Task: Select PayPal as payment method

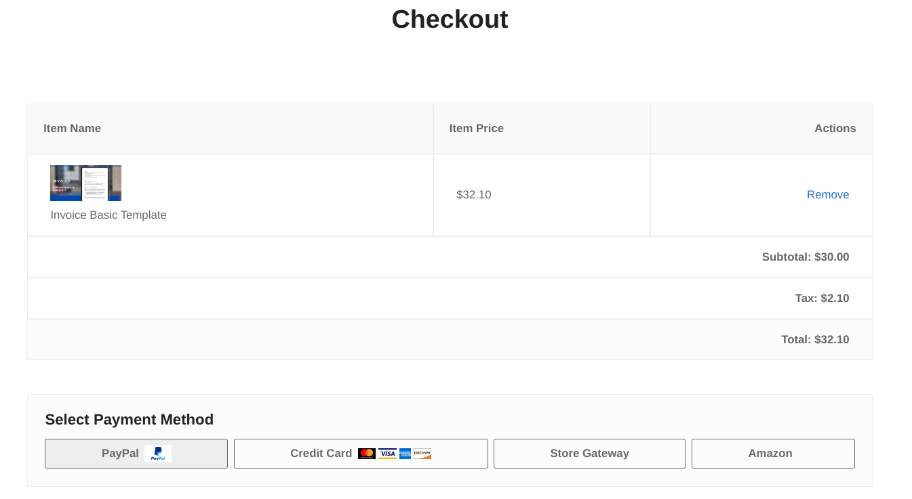Action: (136, 454)
